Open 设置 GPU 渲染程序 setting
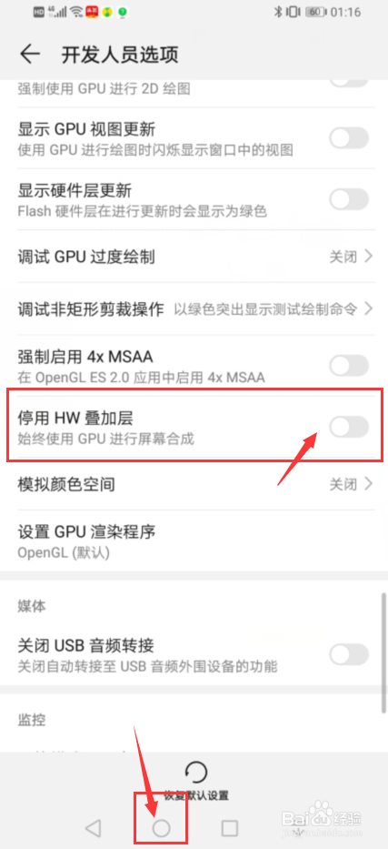The width and height of the screenshot is (388, 849). [194, 541]
